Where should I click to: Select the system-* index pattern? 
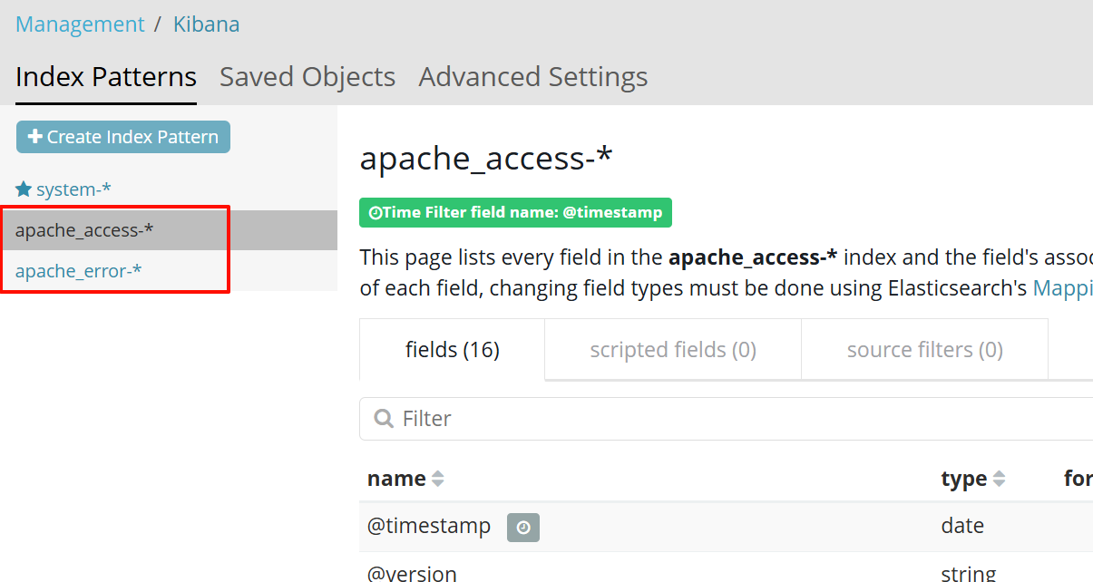(73, 189)
